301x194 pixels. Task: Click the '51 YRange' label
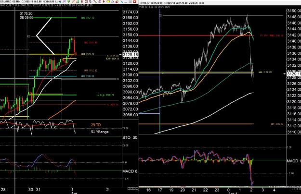pos(100,132)
